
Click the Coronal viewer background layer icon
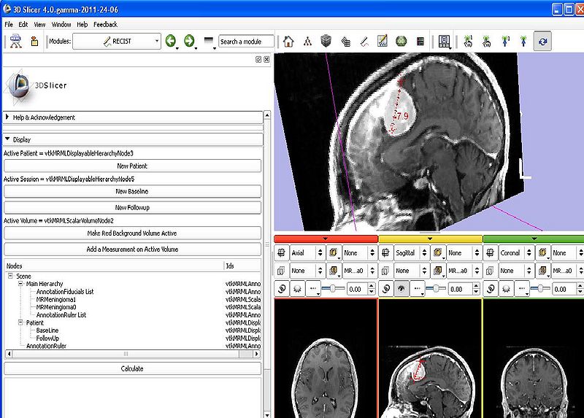pos(542,271)
